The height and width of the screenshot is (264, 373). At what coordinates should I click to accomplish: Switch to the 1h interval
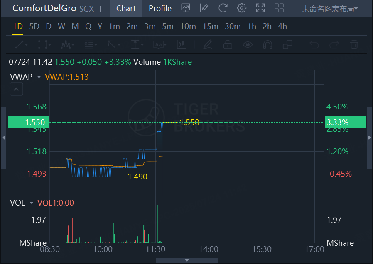pyautogui.click(x=252, y=27)
